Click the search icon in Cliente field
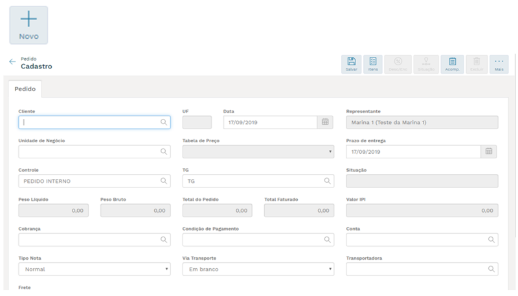The width and height of the screenshot is (518, 296). click(164, 122)
